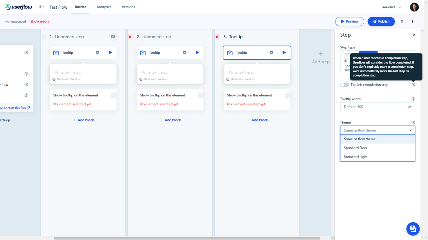428x240 pixels.
Task: Open Tooltip settings gear on step 1
Action: point(97,52)
